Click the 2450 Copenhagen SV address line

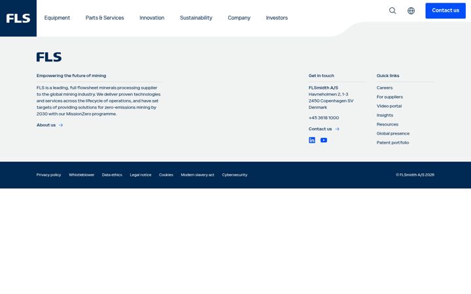tap(331, 101)
